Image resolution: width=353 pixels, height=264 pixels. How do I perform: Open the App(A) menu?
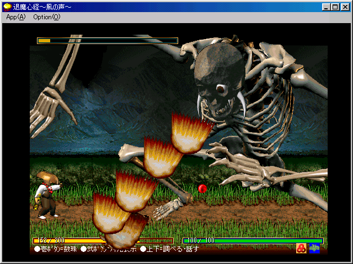click(16, 17)
